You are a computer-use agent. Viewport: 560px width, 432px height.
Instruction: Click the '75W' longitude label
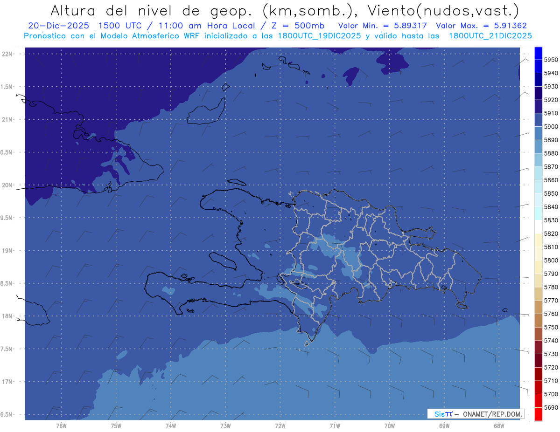[116, 425]
